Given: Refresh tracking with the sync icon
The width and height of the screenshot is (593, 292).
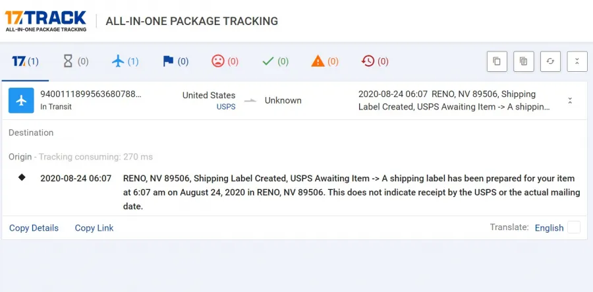Looking at the screenshot, I should coord(551,61).
